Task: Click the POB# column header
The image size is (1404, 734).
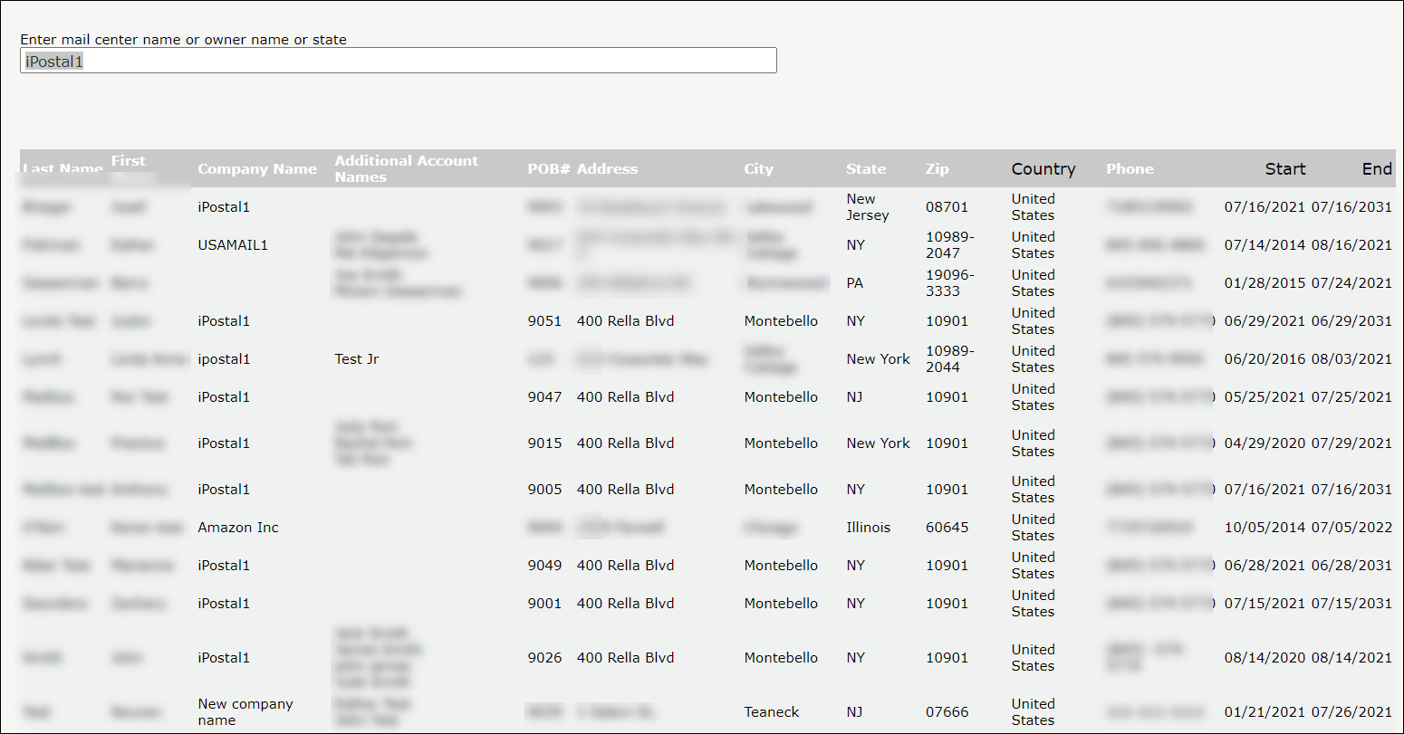Action: 549,169
